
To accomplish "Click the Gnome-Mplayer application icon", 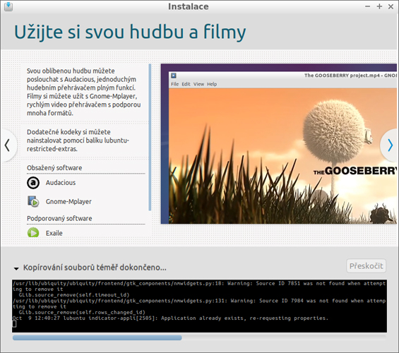I will pos(33,201).
